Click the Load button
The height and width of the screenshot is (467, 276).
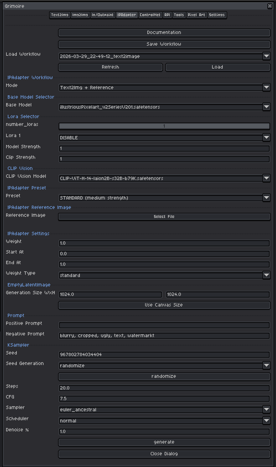(x=218, y=67)
